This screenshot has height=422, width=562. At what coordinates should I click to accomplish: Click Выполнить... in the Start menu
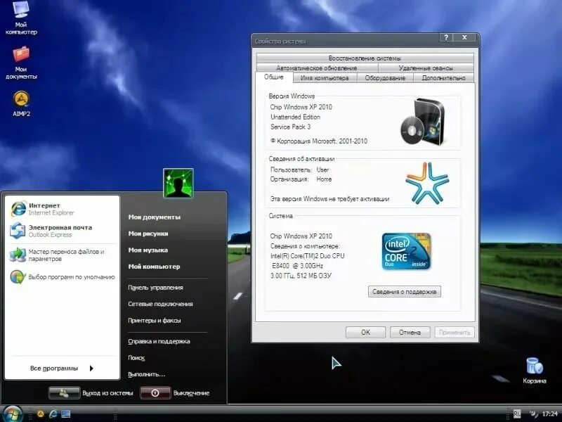click(146, 374)
